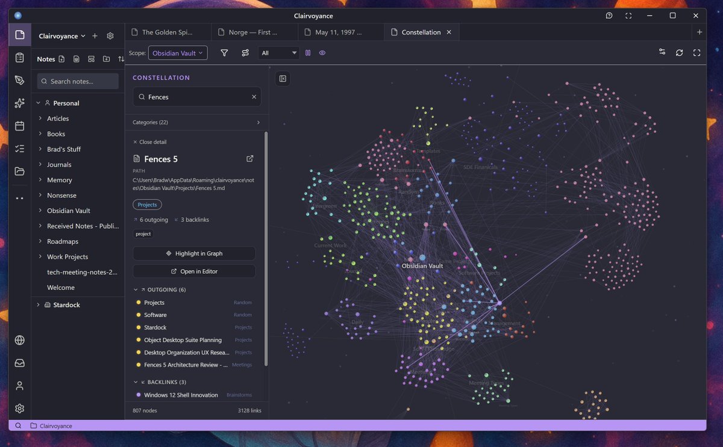Click the graph routing options icon

click(x=245, y=53)
